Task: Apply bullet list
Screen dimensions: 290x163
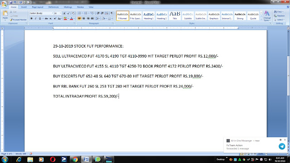Action: tap(79, 13)
